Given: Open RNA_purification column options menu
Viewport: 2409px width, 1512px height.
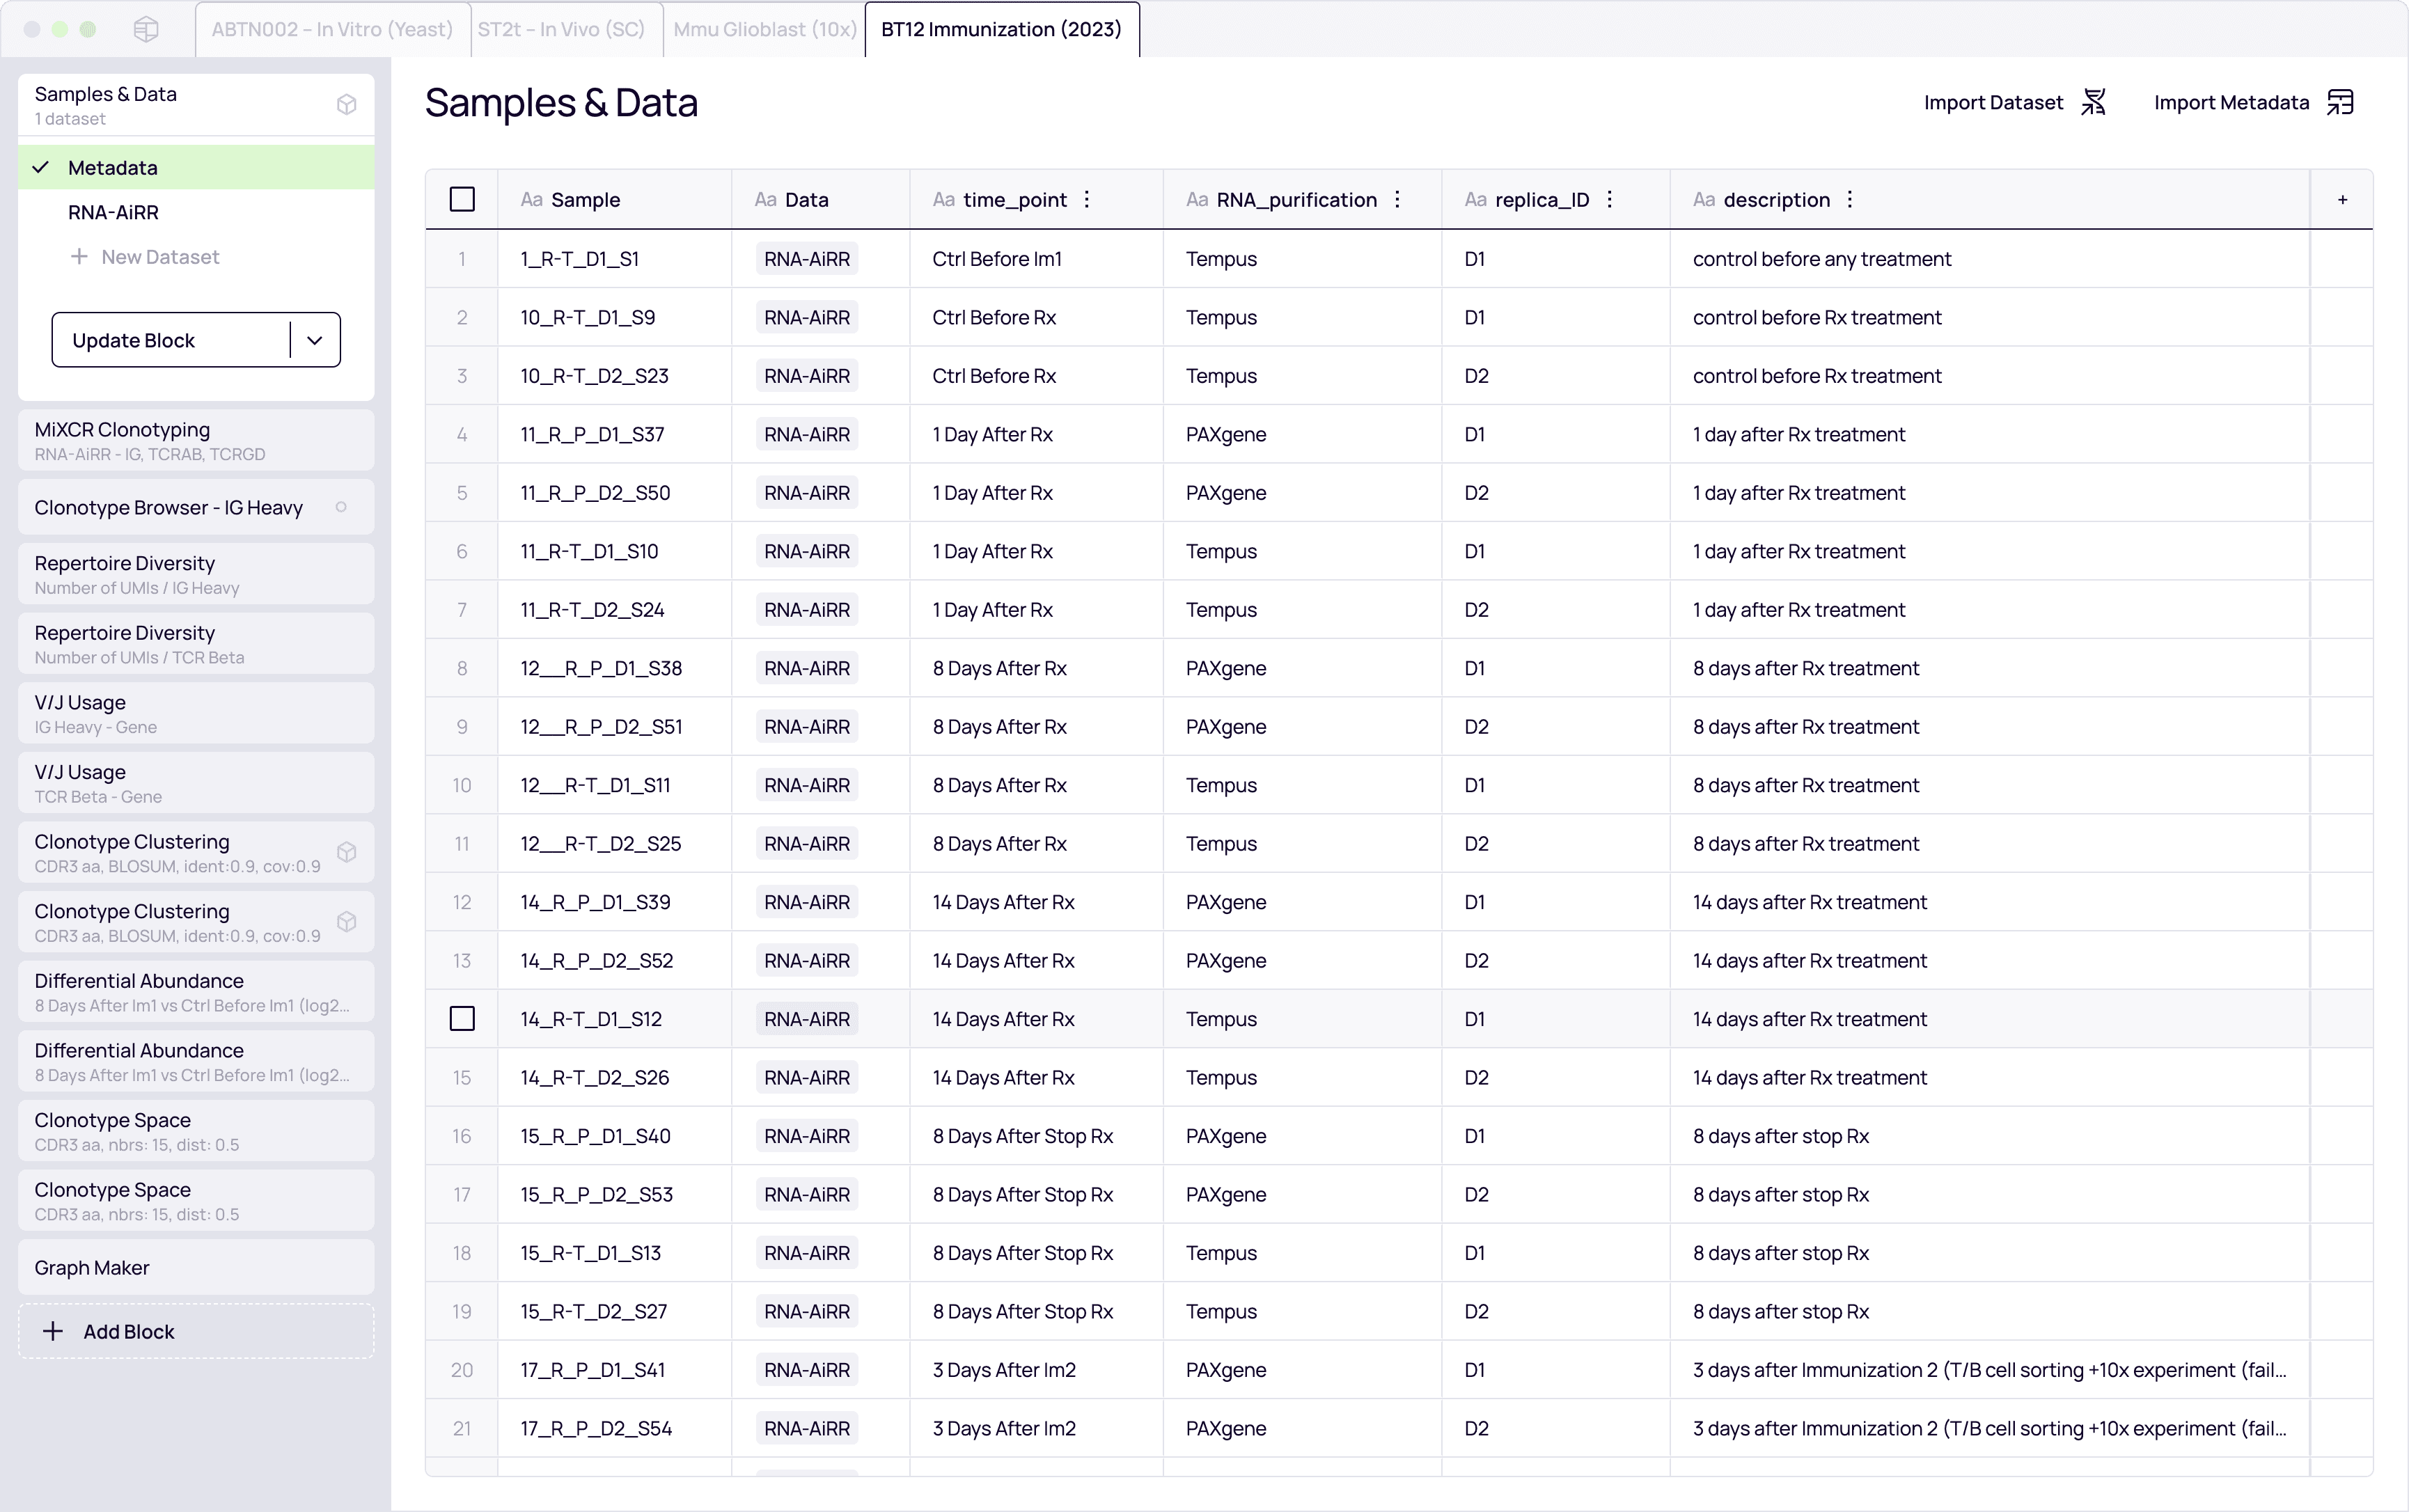Looking at the screenshot, I should click(x=1397, y=199).
